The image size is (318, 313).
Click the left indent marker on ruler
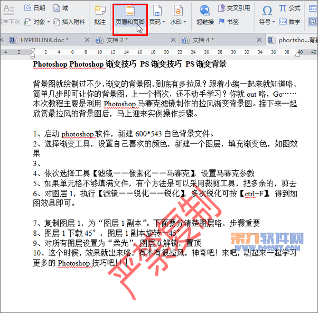coord(33,53)
